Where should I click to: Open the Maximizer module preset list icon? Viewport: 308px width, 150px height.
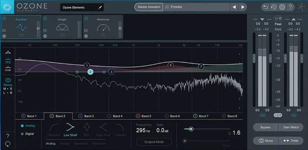point(86,31)
